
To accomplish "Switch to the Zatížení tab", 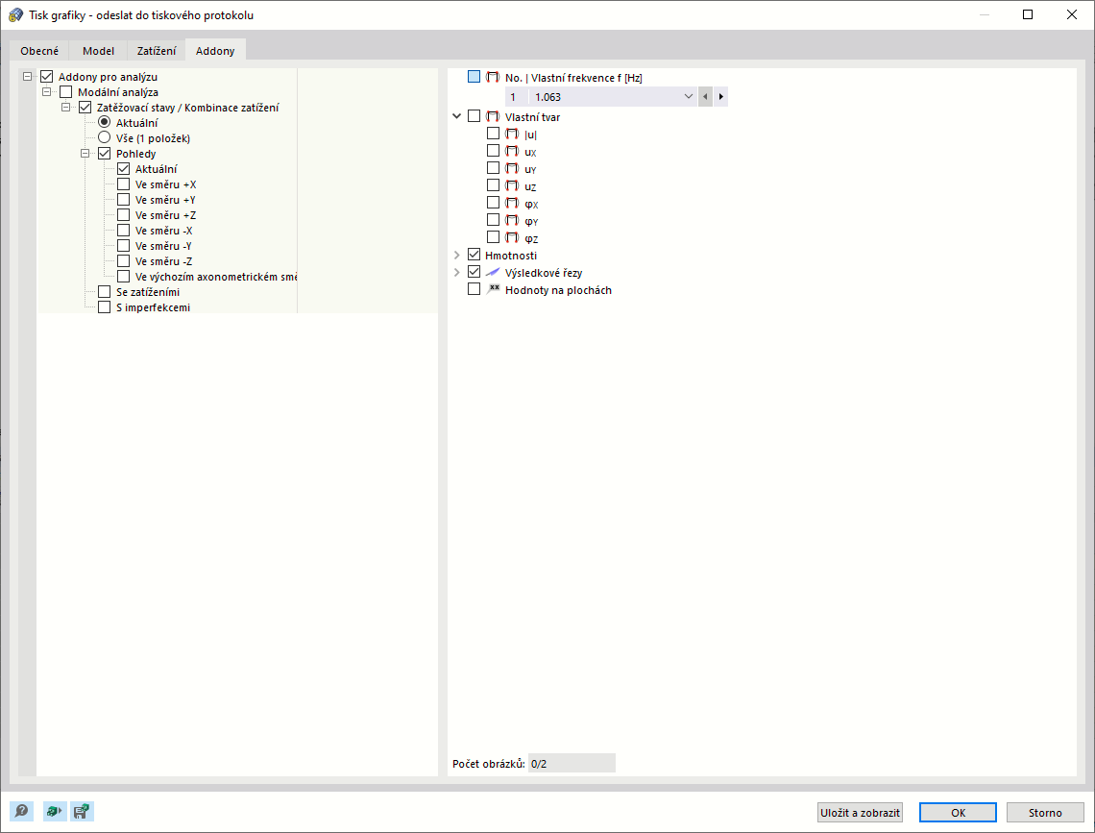I will pyautogui.click(x=157, y=50).
